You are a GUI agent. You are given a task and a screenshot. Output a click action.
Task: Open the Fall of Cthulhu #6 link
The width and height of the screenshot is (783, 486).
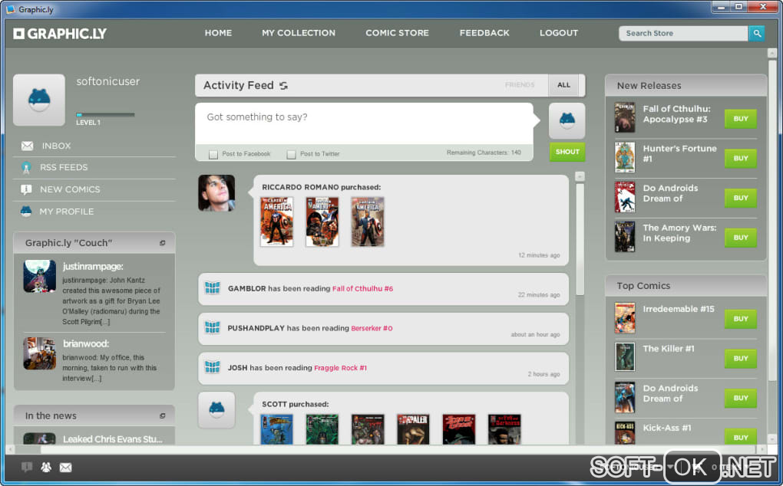[362, 288]
